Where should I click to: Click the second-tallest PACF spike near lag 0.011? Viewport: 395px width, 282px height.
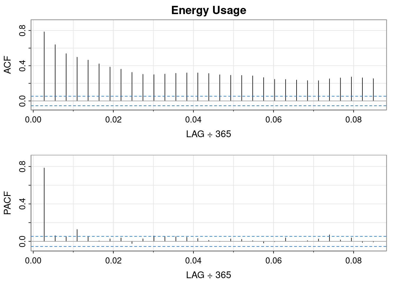[x=77, y=235]
